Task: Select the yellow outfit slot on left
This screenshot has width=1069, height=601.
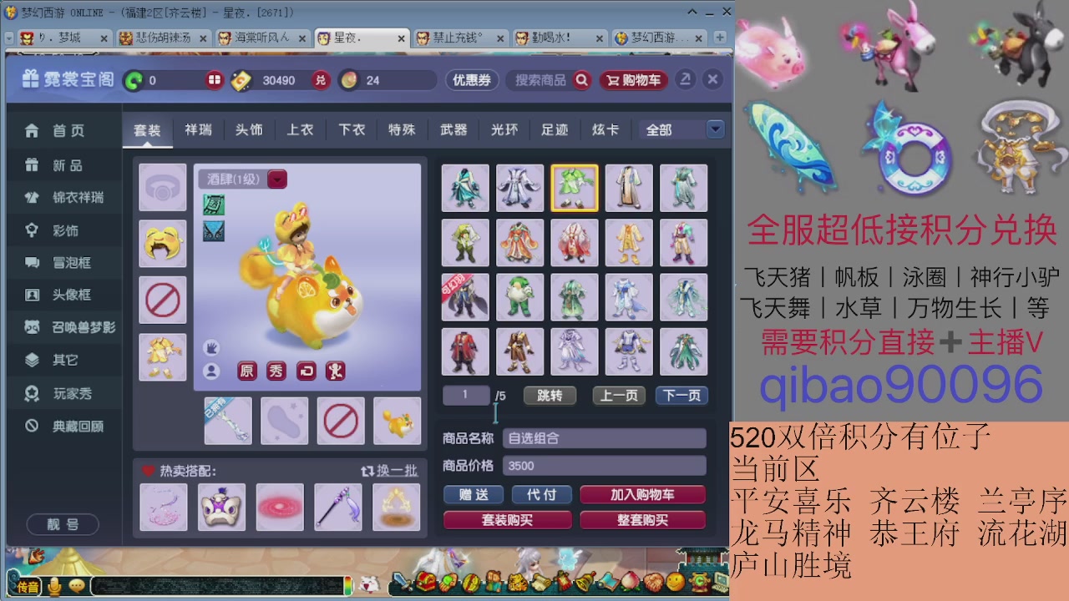Action: coord(162,356)
